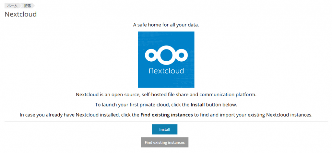Click the ホーム breadcrumb link
Viewport: 332px width, 153px height.
click(12, 6)
